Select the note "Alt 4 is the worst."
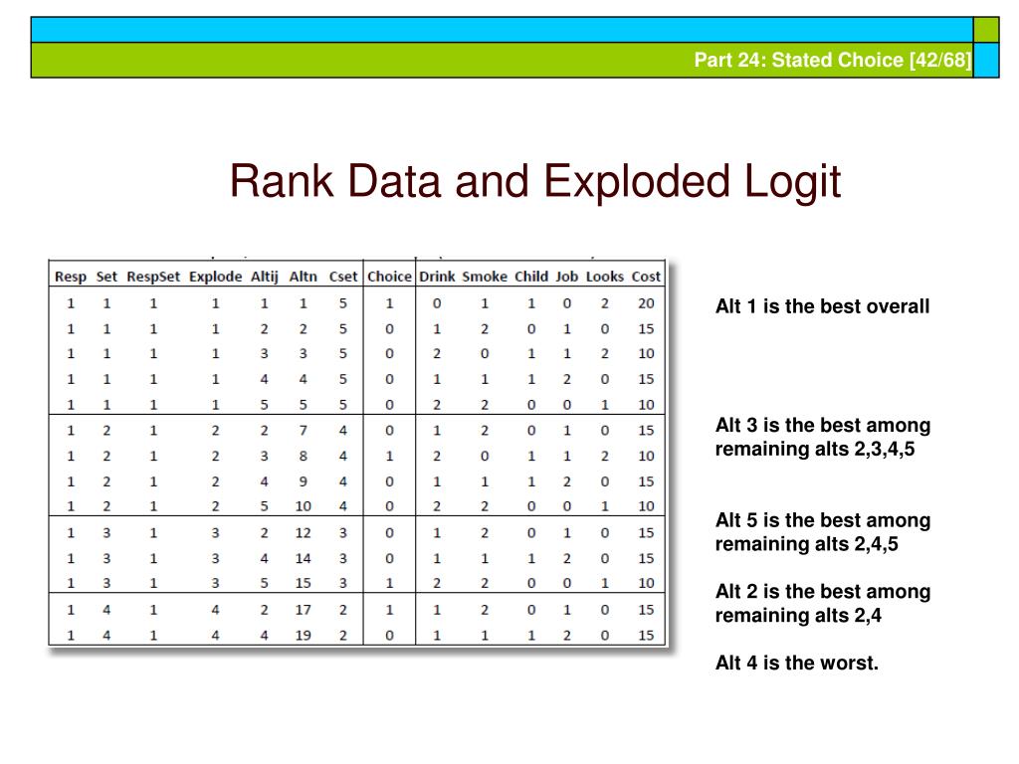The width and height of the screenshot is (1019, 764). pos(797,663)
